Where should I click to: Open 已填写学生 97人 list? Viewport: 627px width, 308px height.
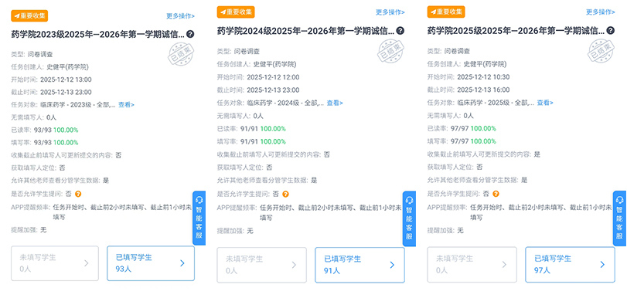point(571,265)
